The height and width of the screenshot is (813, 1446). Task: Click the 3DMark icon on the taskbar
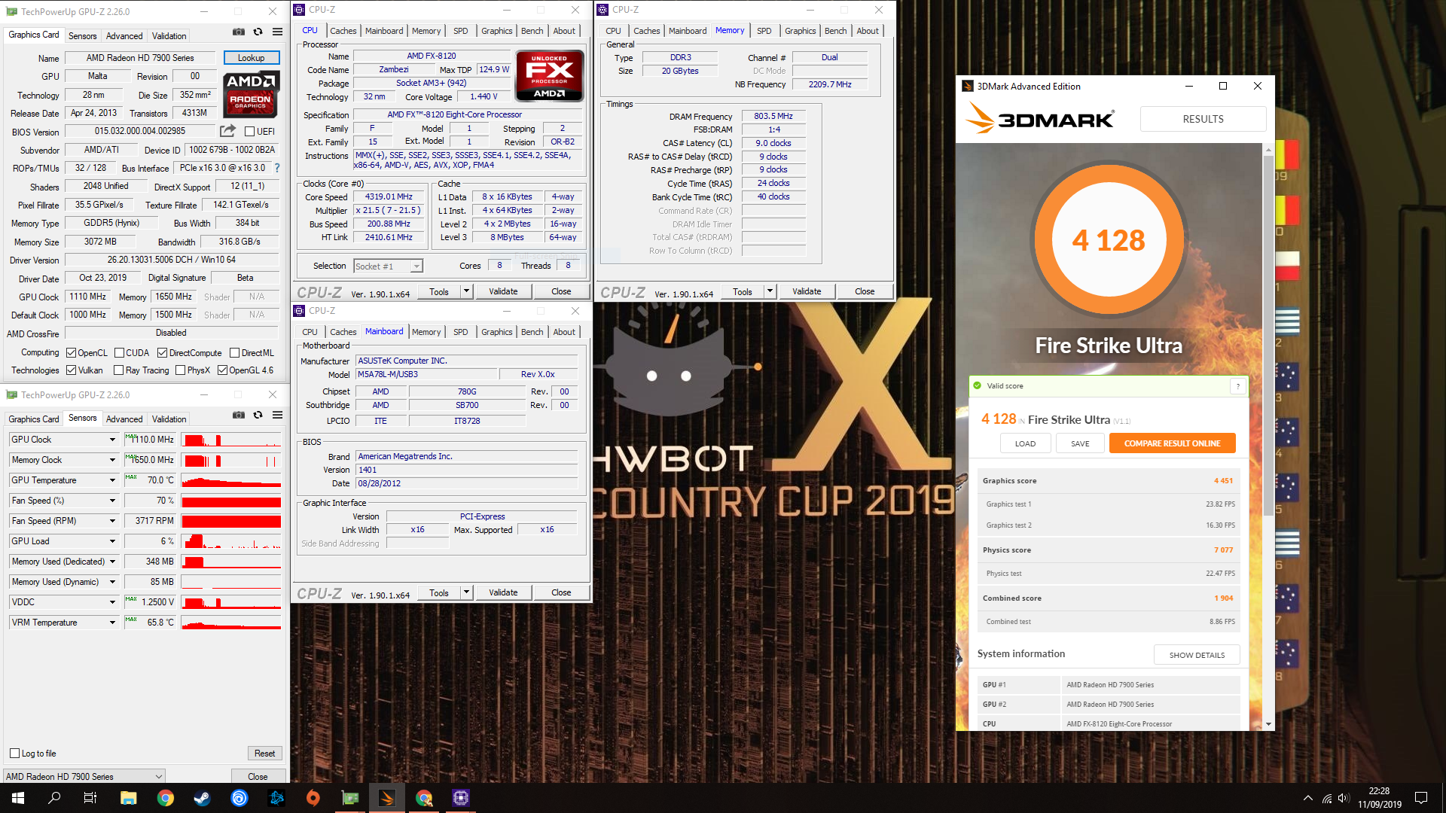pyautogui.click(x=386, y=798)
